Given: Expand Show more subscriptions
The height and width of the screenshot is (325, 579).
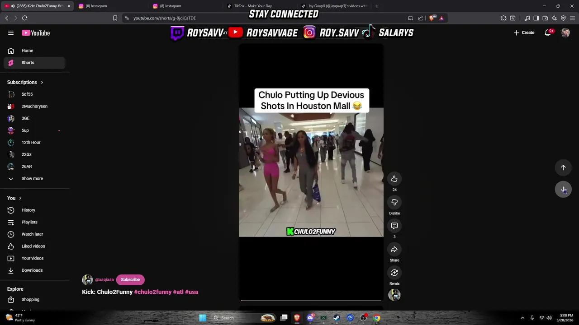Looking at the screenshot, I should pos(34,179).
